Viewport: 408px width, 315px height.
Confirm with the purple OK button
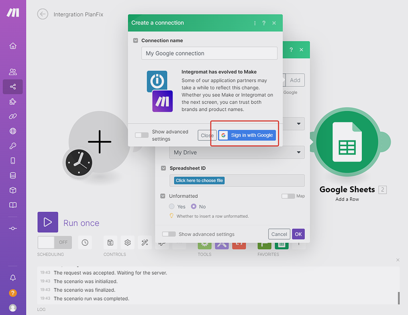(x=298, y=234)
